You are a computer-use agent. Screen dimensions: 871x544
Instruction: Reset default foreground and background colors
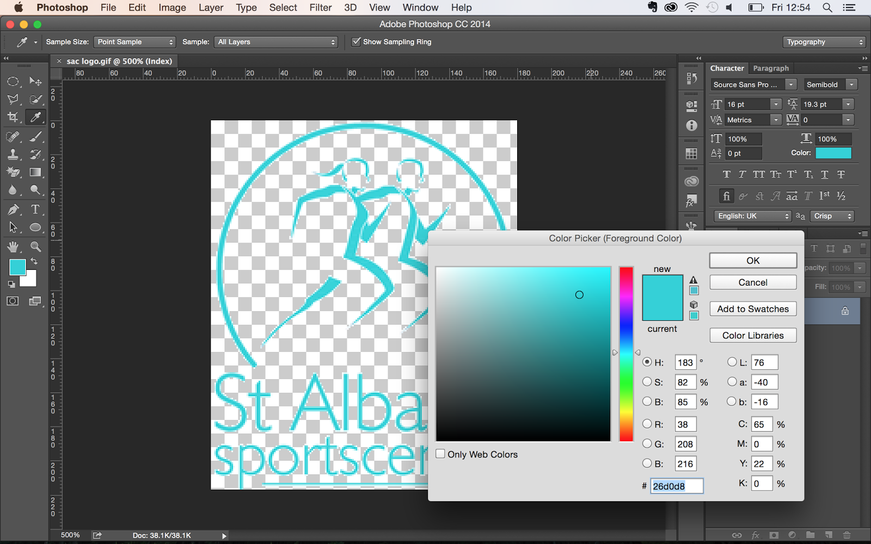point(11,284)
